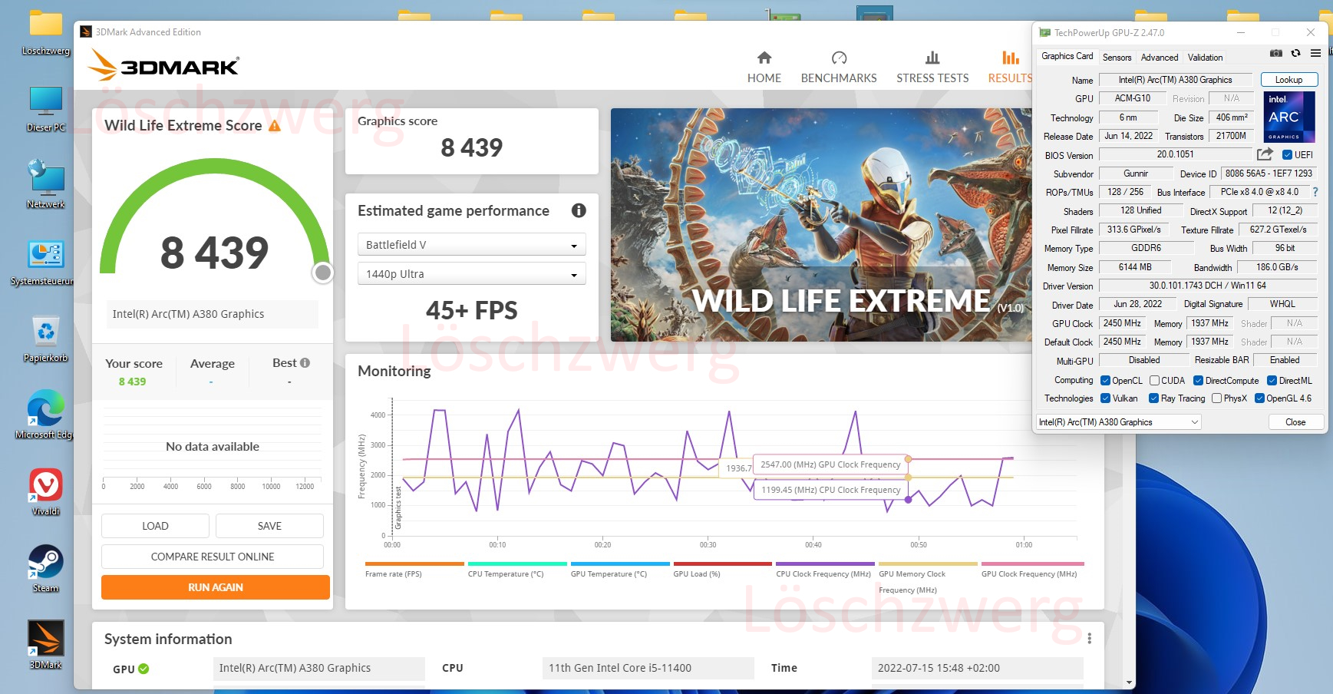
Task: Launch Steam desktop shortcut
Action: click(46, 569)
